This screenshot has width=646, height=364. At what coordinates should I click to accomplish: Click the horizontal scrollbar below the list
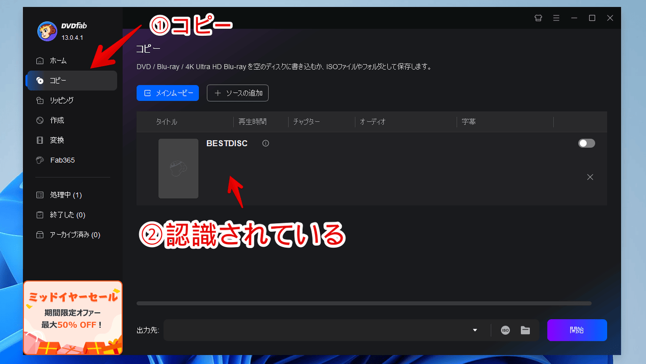[364, 304]
